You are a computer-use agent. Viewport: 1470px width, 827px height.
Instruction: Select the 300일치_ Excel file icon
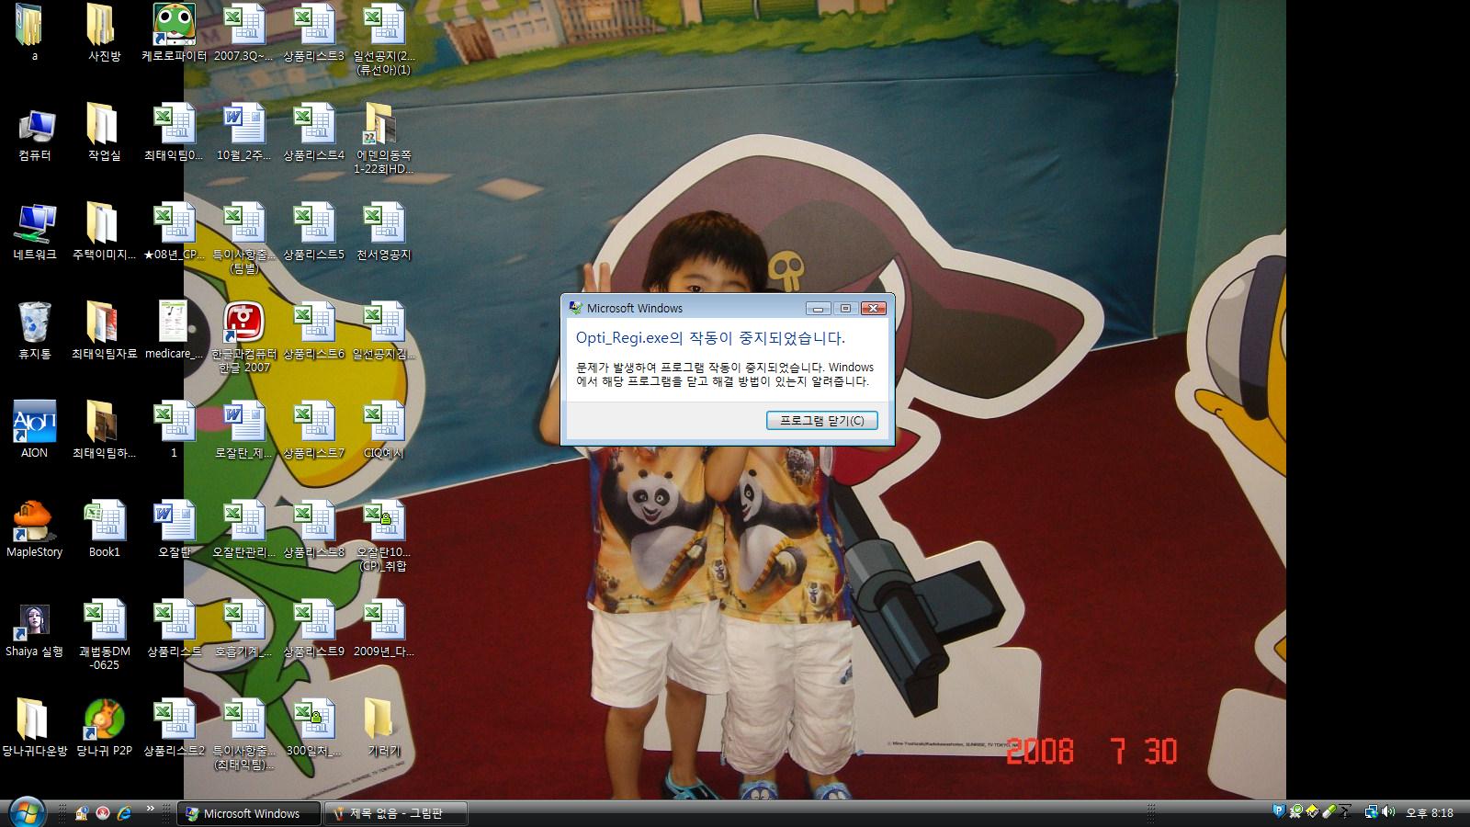pyautogui.click(x=313, y=729)
